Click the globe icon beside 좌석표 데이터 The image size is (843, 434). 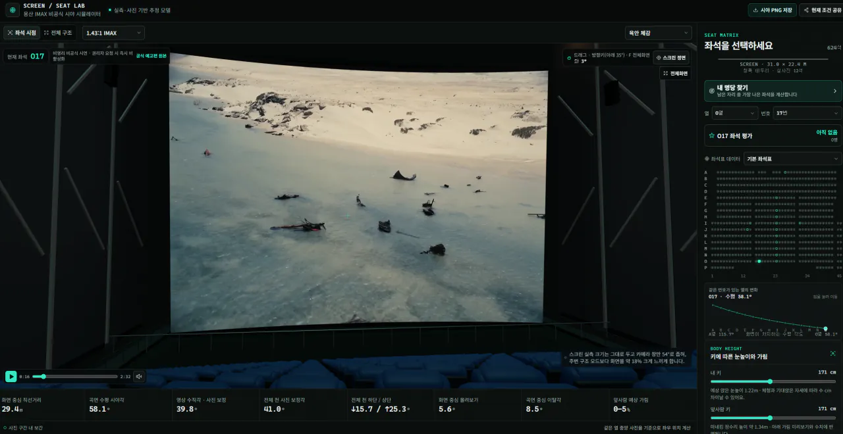point(707,158)
